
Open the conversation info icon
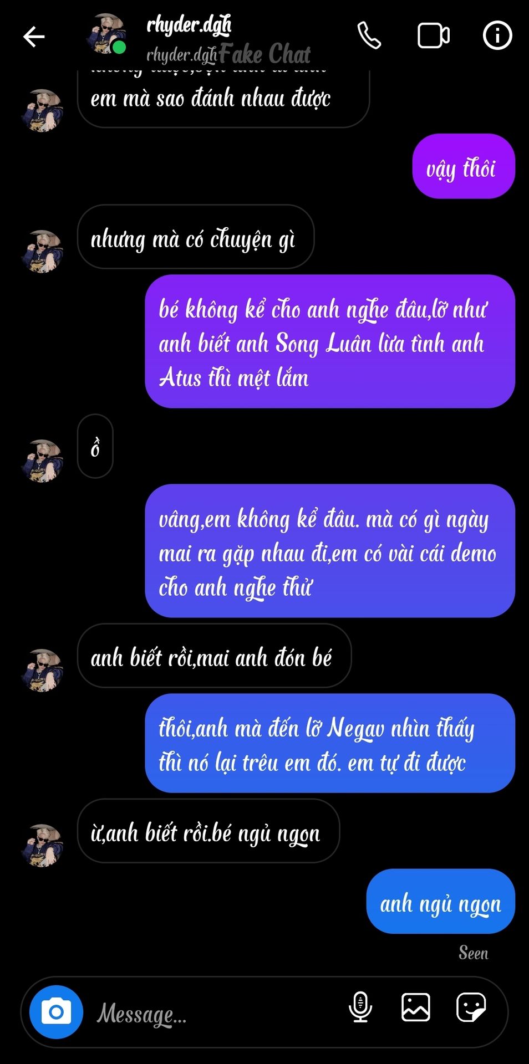tap(497, 36)
